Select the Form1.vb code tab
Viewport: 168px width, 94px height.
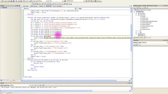click(49, 6)
